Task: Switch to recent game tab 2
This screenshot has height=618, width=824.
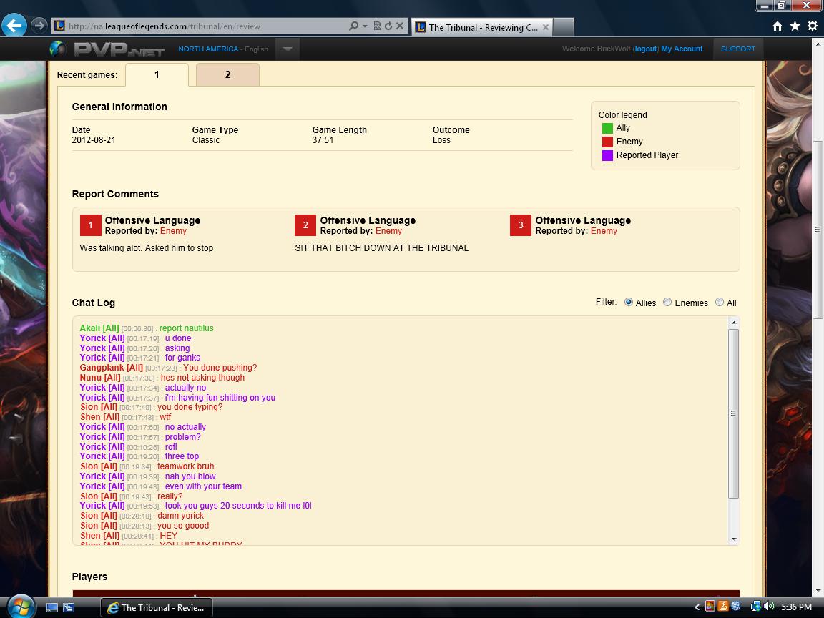Action: 227,74
